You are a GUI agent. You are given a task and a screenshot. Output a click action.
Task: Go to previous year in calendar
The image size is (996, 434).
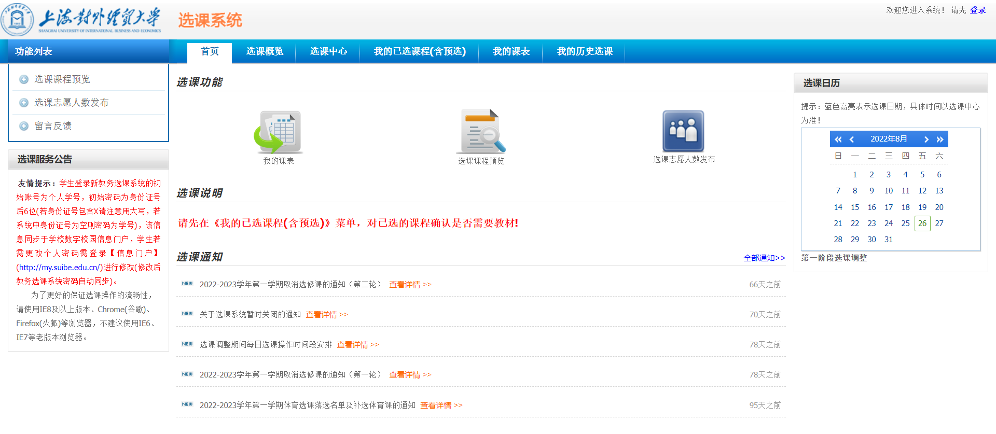pos(838,139)
